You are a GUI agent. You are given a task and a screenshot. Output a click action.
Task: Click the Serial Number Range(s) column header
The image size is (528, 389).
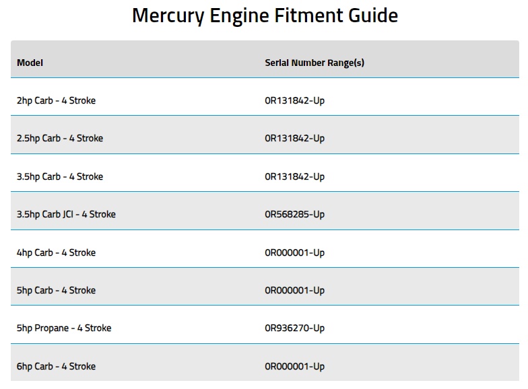click(315, 63)
